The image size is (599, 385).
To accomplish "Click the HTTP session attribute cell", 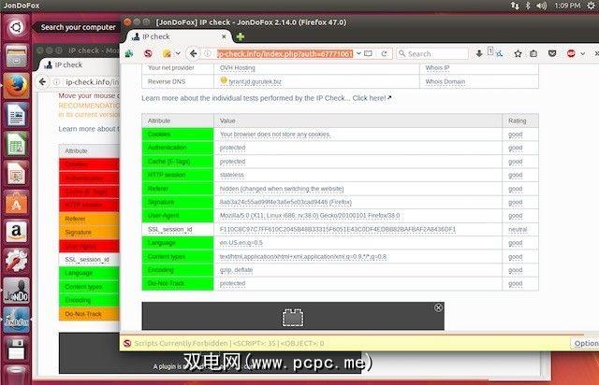I will 178,175.
